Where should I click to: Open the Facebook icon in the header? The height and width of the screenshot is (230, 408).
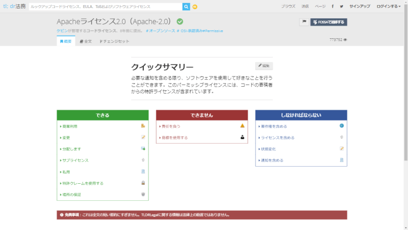[x=334, y=6]
